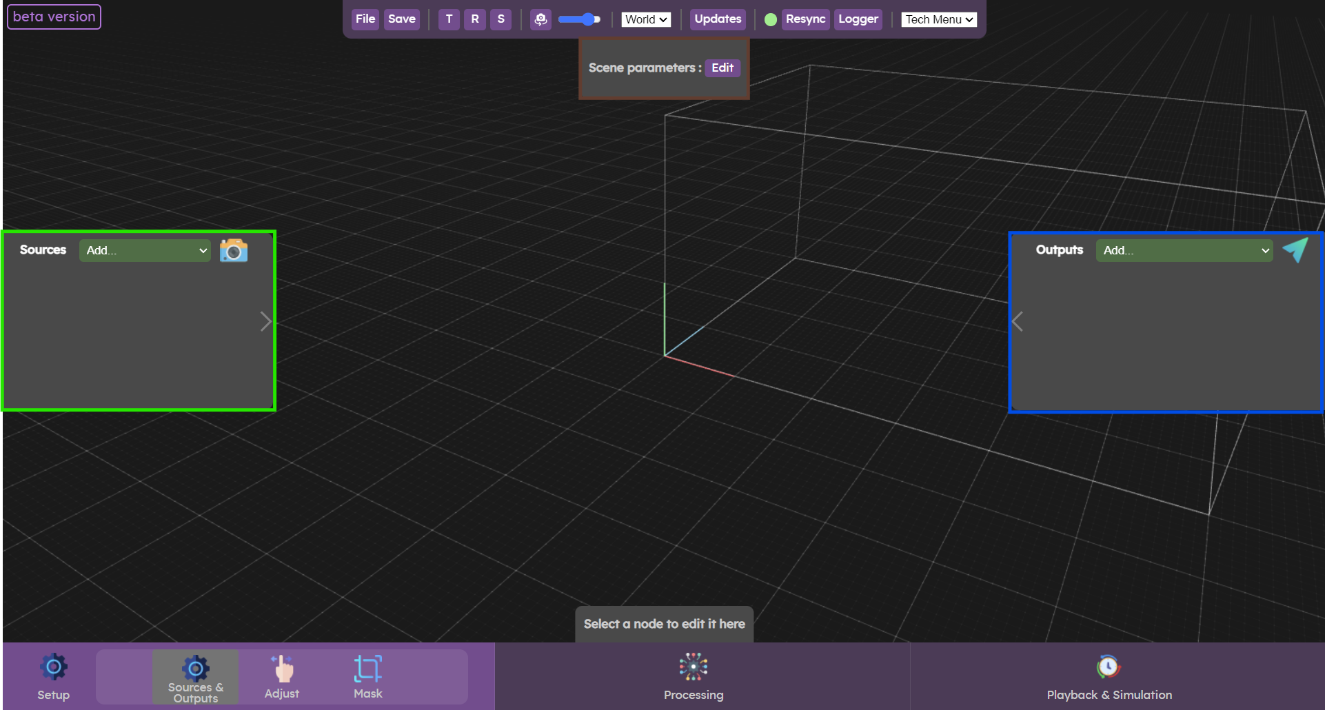Click the Processing burst icon
Image resolution: width=1325 pixels, height=710 pixels.
(693, 666)
